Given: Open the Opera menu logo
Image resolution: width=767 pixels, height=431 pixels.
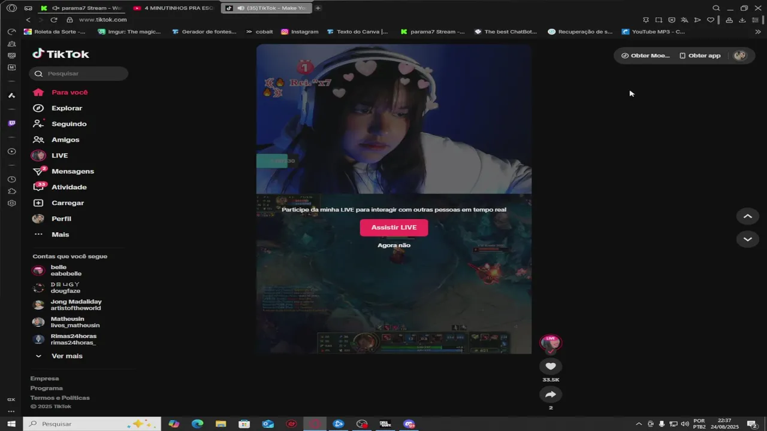Looking at the screenshot, I should coord(11,8).
